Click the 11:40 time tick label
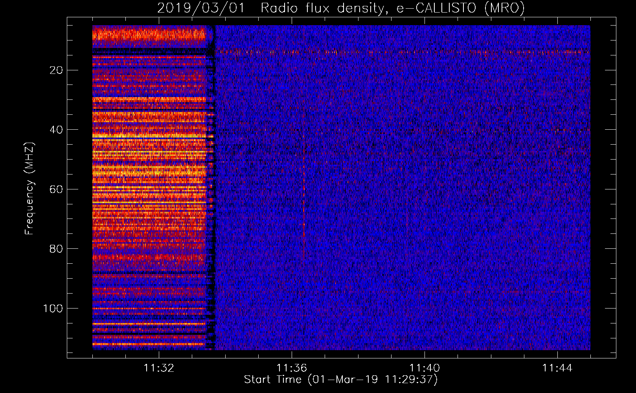636x393 pixels. point(425,368)
